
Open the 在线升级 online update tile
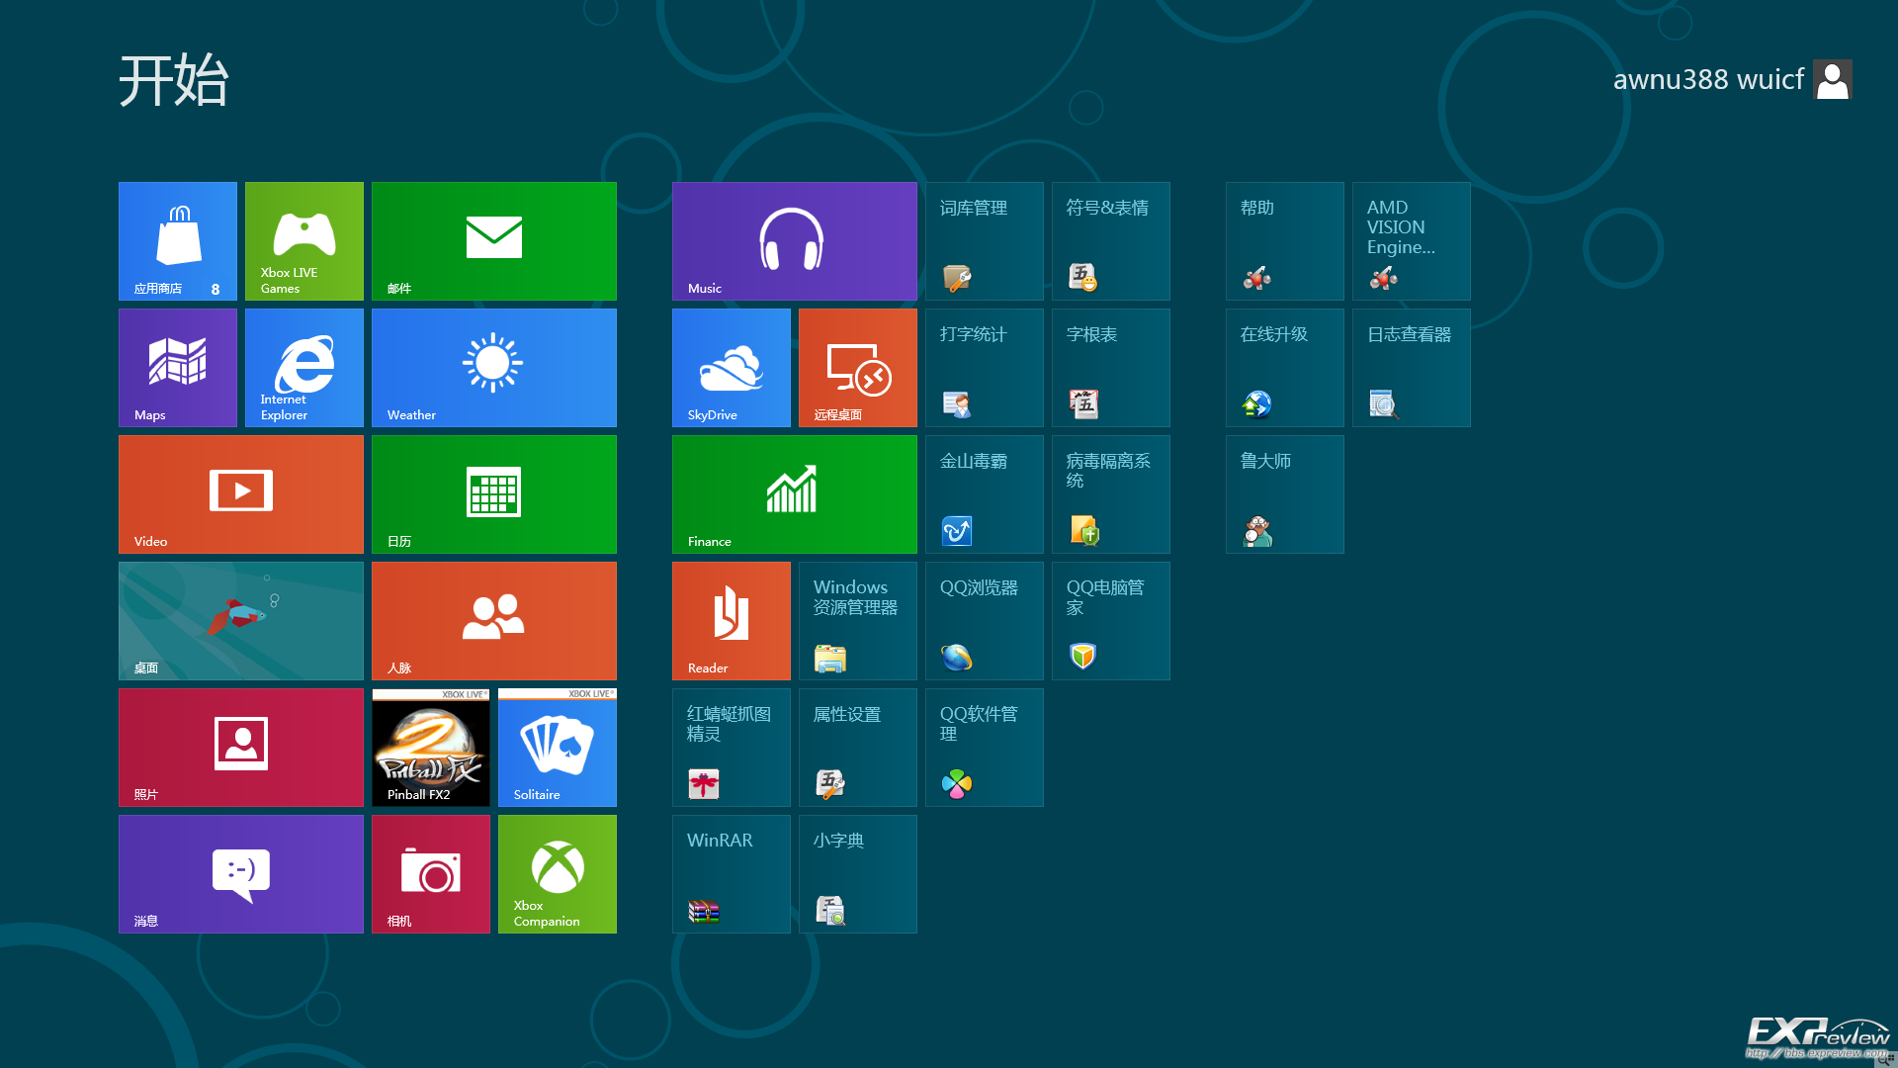(x=1285, y=368)
